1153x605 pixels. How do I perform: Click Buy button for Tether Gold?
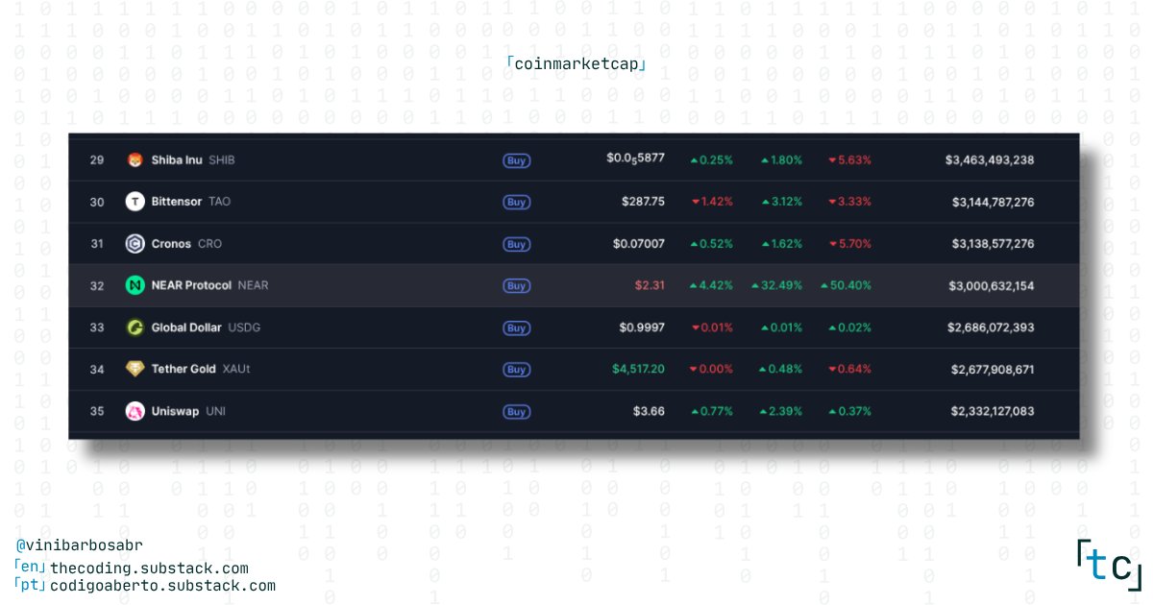[x=517, y=369]
